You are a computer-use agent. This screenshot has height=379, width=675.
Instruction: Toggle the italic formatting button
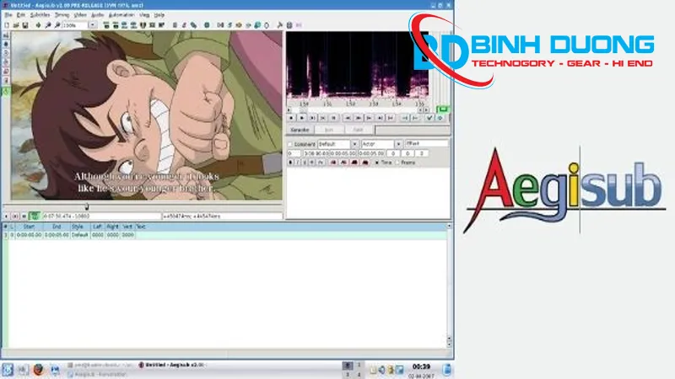(298, 163)
